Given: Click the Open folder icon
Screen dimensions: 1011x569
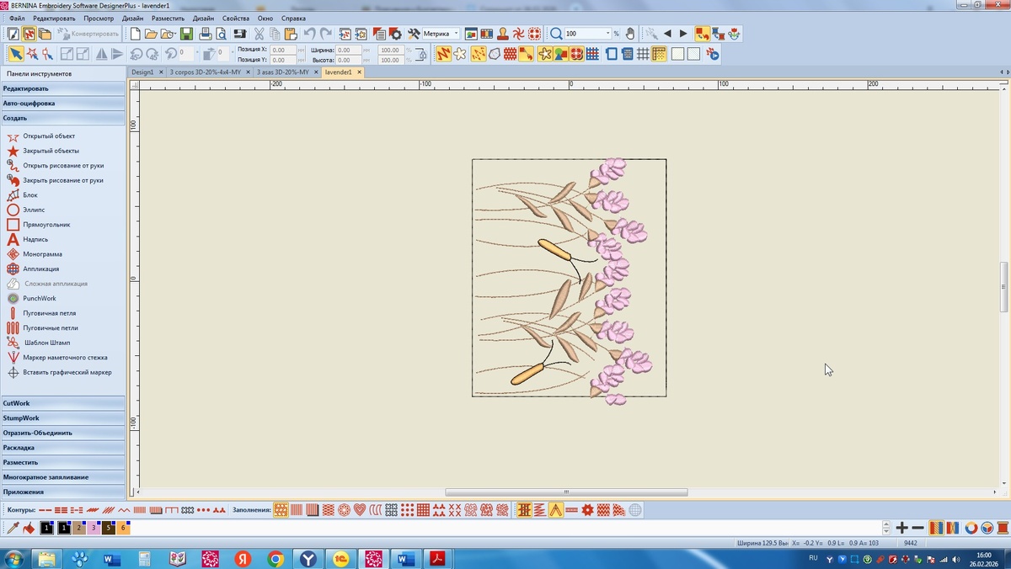Looking at the screenshot, I should coord(151,34).
